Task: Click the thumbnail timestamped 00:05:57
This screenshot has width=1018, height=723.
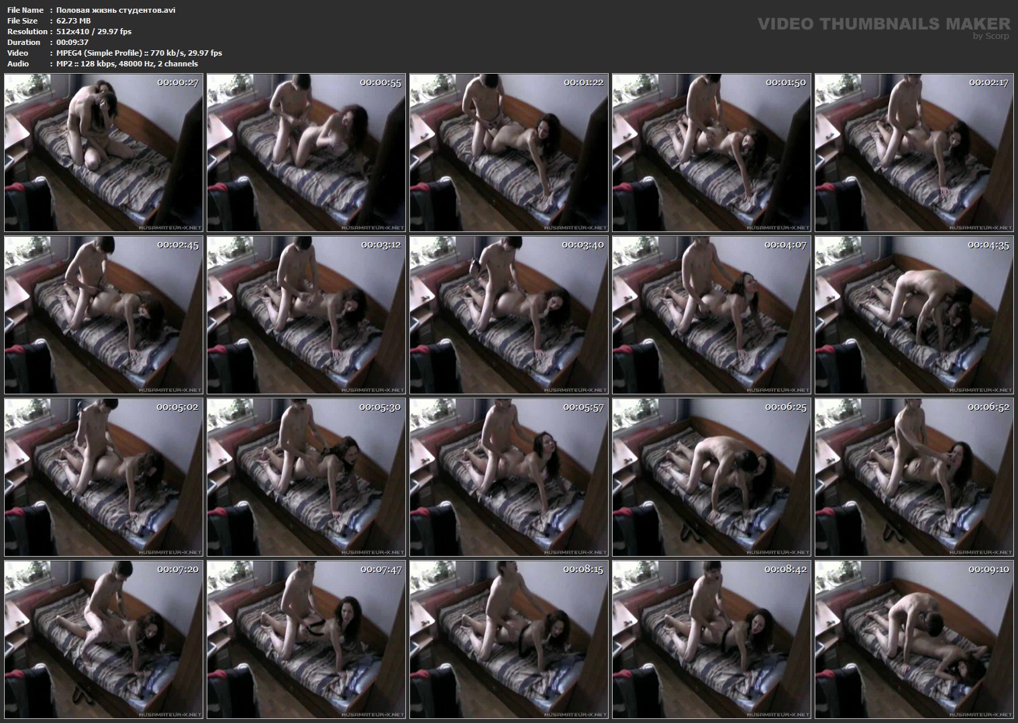Action: click(509, 477)
